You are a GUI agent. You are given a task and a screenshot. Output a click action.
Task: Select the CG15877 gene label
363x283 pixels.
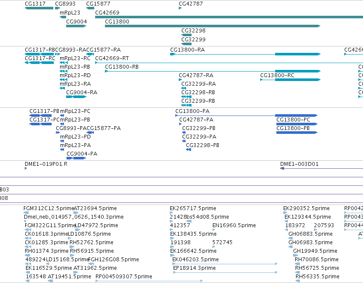(x=98, y=4)
